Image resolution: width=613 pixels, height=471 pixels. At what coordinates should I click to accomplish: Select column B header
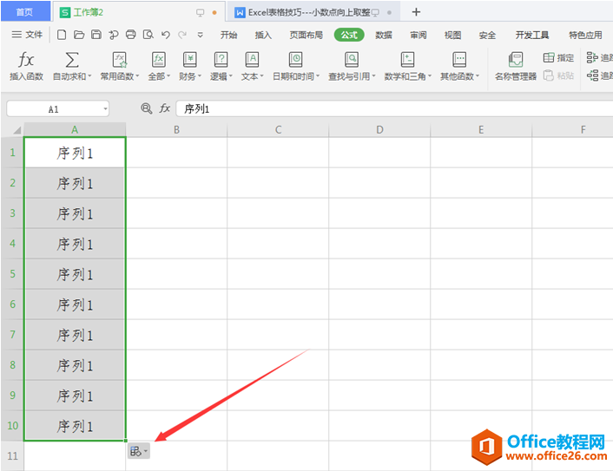(176, 129)
